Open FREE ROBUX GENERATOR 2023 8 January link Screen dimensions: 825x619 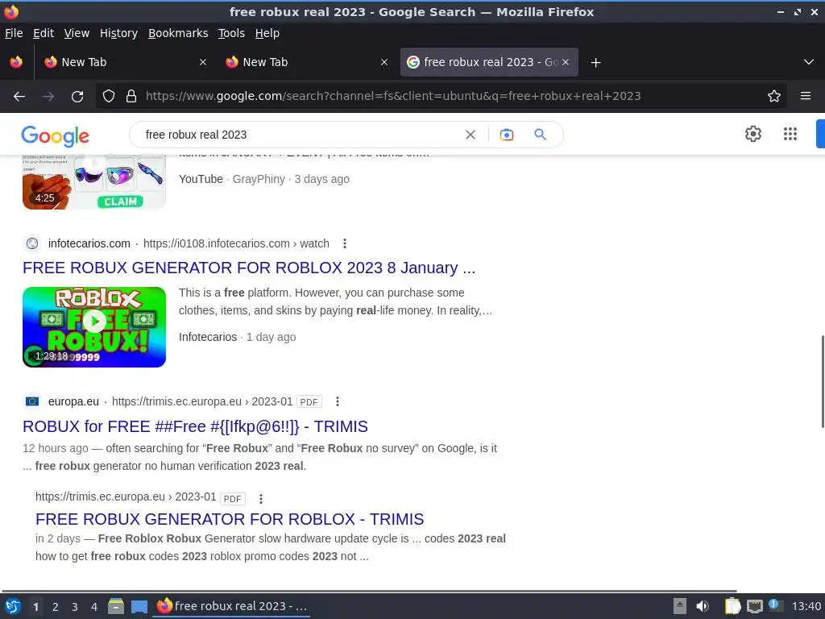click(x=249, y=268)
